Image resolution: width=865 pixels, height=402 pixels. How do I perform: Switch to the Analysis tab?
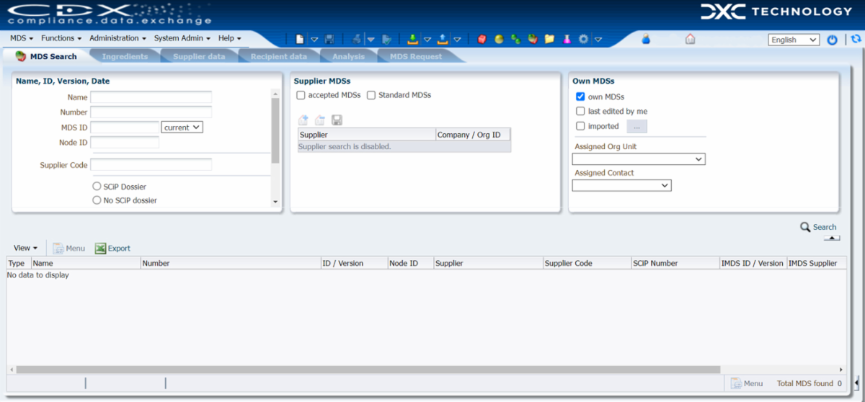[x=348, y=56]
